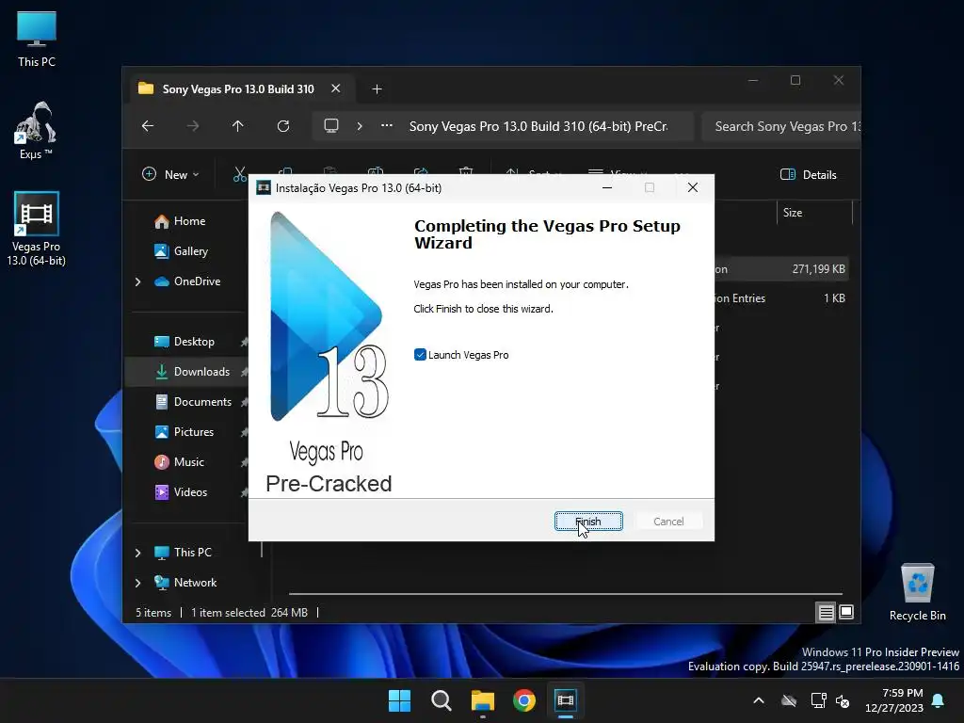The image size is (964, 723).
Task: Refresh the File Explorer folder view
Action: [x=283, y=126]
